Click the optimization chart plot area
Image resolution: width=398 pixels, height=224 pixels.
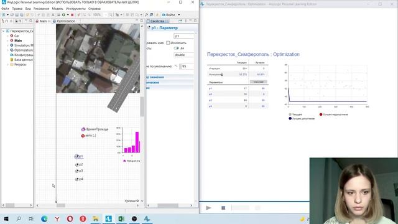(328, 85)
